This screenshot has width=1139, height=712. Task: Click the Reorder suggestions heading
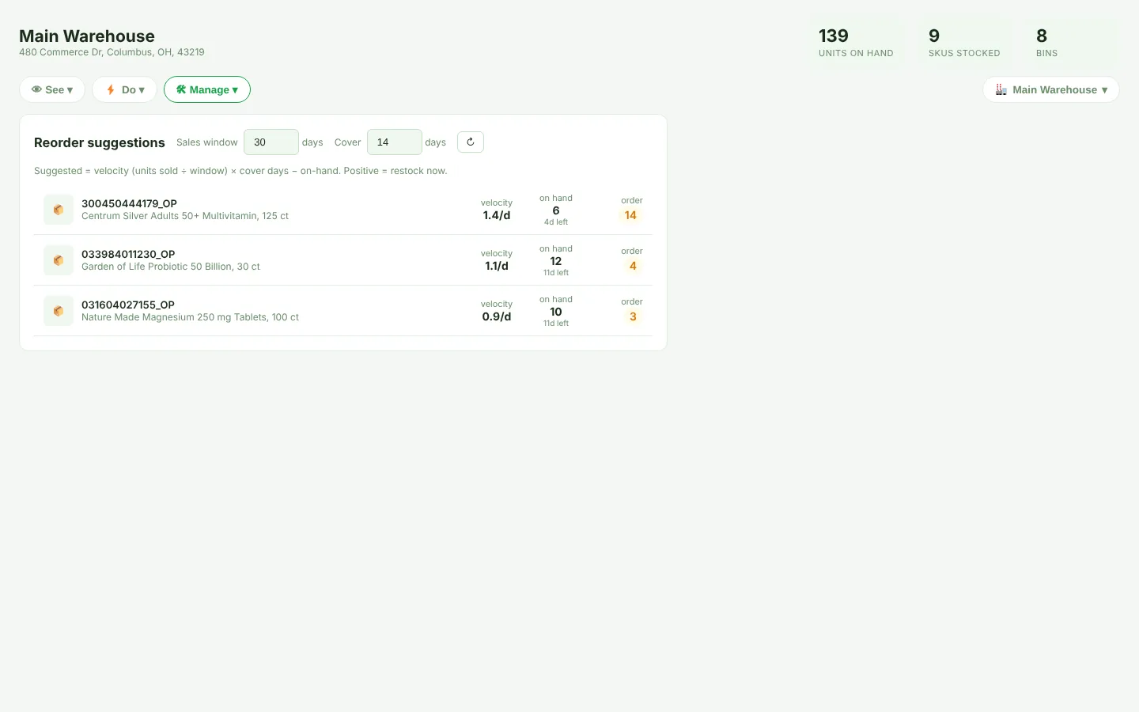coord(100,142)
